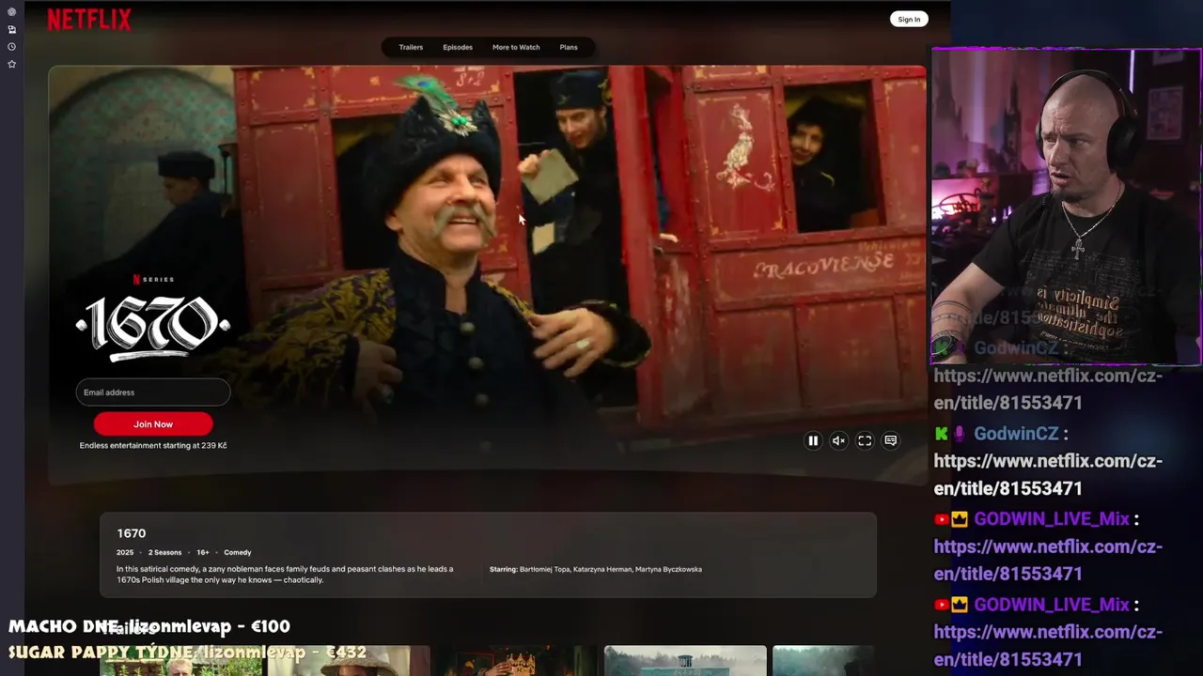Click the satirical comedy synopsis text
The image size is (1203, 676).
click(x=285, y=575)
